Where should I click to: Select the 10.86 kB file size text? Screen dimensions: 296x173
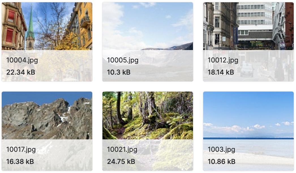(x=222, y=162)
